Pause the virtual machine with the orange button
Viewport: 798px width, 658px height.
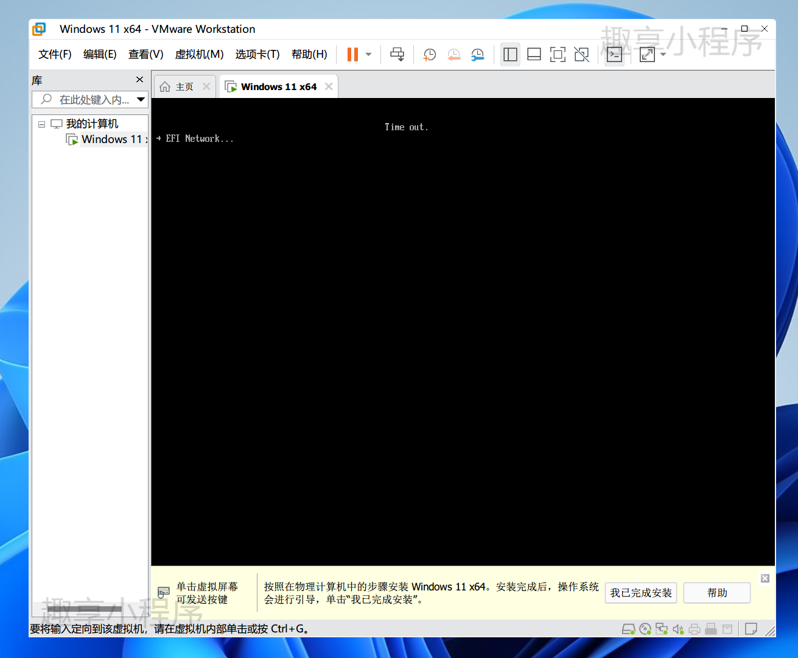coord(352,55)
